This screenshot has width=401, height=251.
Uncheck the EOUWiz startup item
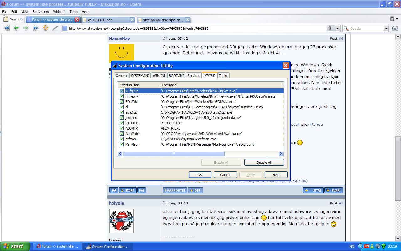pos(122,102)
